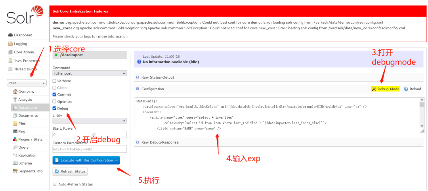428x191 pixels.
Task: Open the Dashboard icon in sidebar
Action: coord(10,35)
